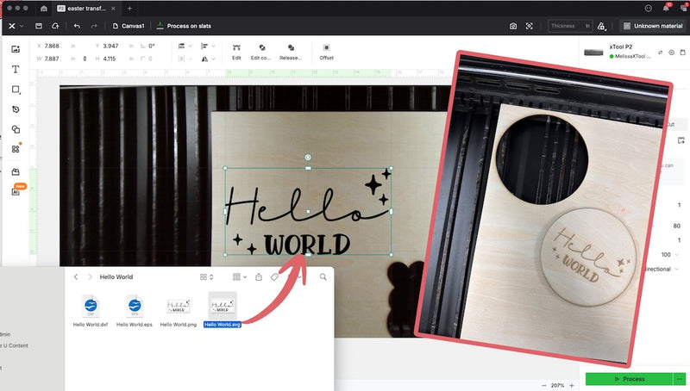Open the messages icon with red badge

(x=685, y=8)
